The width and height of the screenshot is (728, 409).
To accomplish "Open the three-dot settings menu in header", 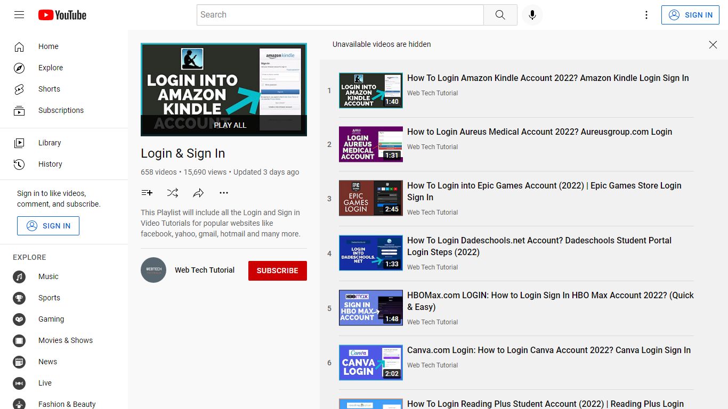I will (646, 15).
